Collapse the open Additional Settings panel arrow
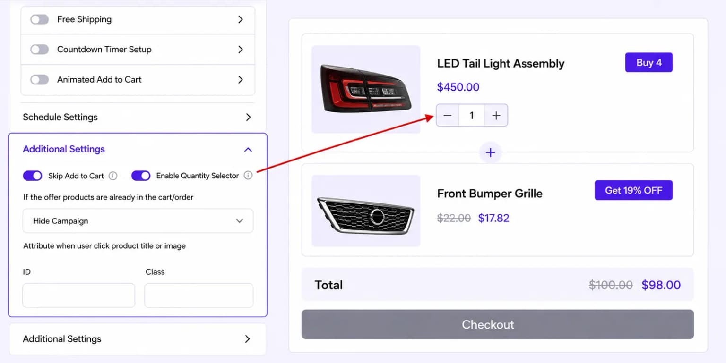Screen dimensions: 726x363 [248, 150]
